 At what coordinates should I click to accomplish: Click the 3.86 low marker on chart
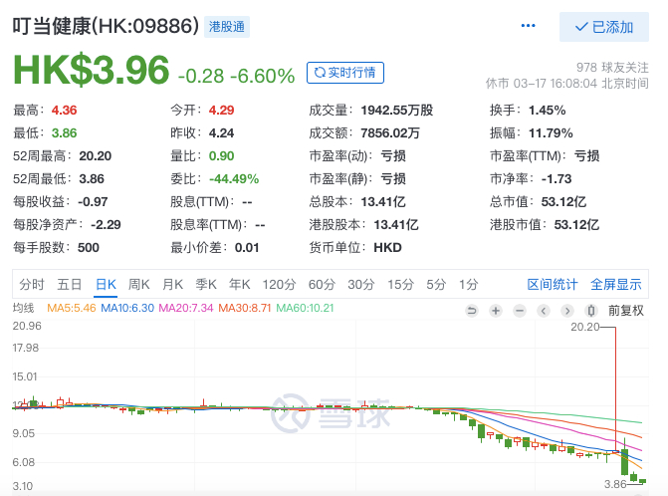tap(615, 484)
